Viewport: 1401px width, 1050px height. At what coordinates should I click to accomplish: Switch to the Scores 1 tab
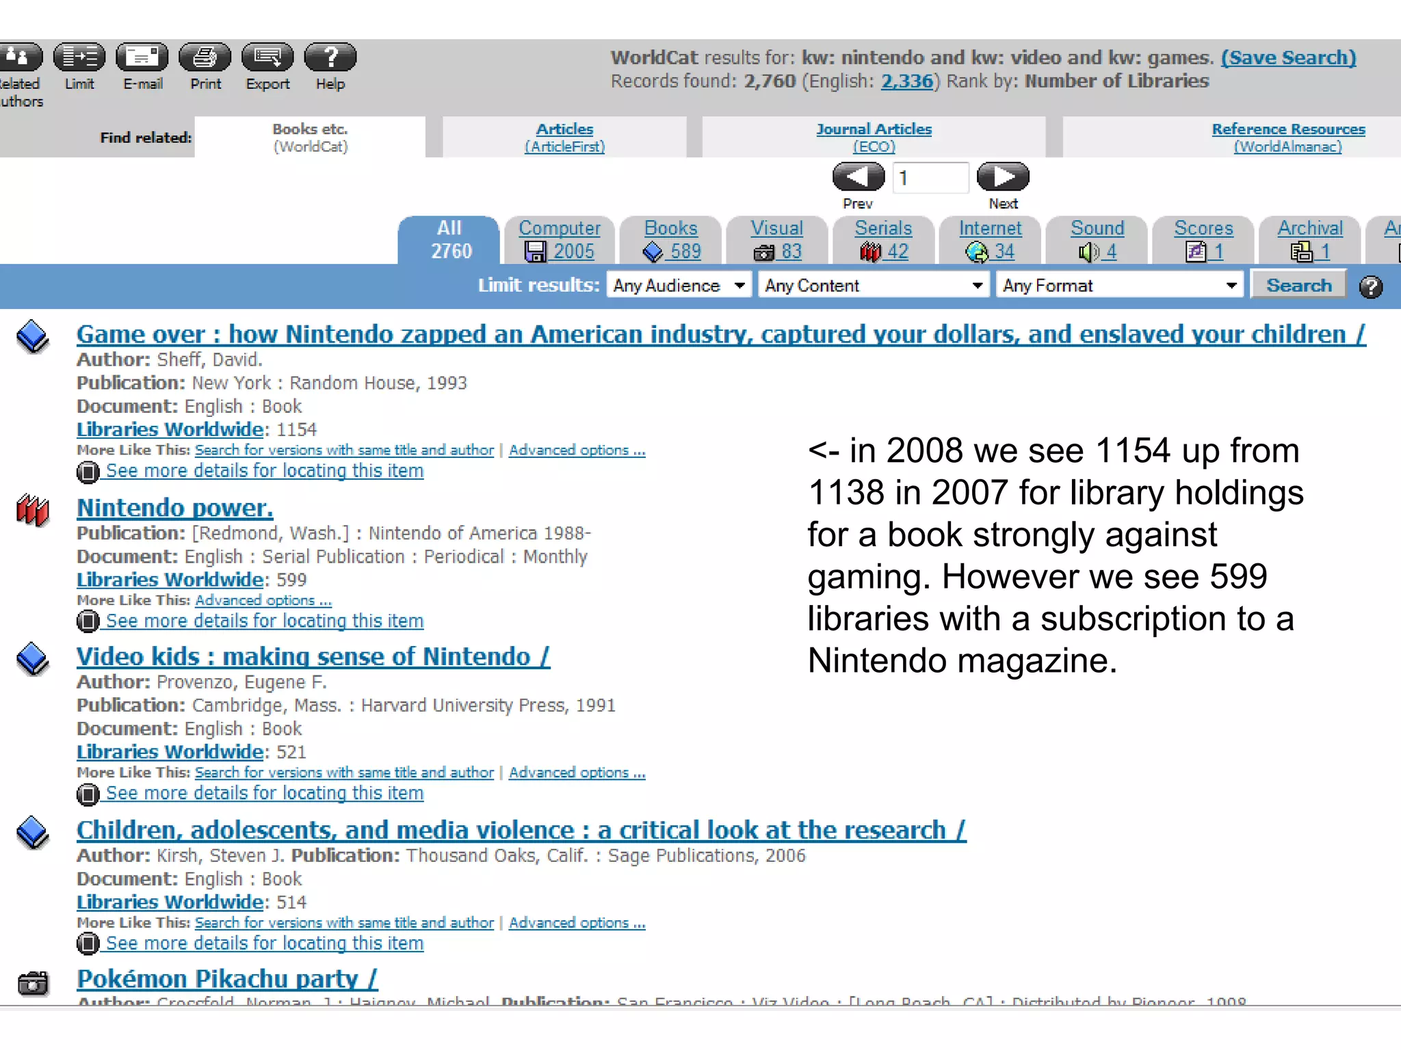(x=1203, y=240)
